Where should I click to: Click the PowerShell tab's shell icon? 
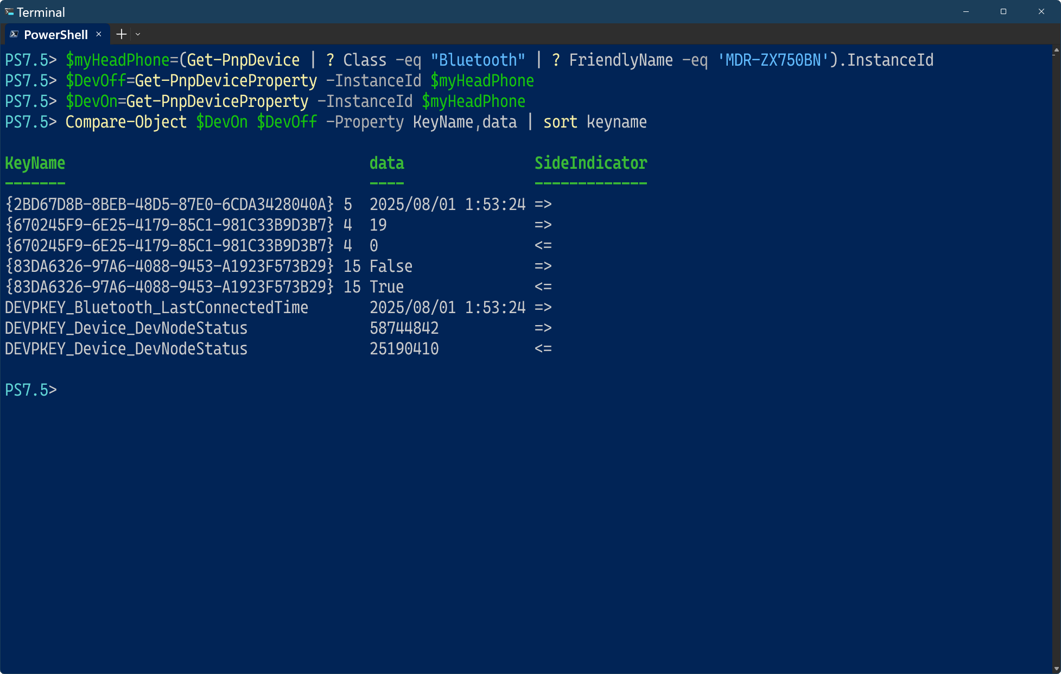15,34
